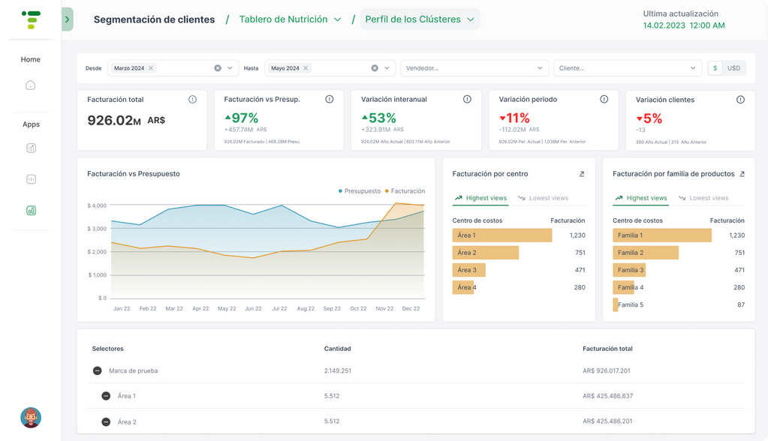Clear the Hasta date field
This screenshot has height=441, width=768.
(x=375, y=68)
